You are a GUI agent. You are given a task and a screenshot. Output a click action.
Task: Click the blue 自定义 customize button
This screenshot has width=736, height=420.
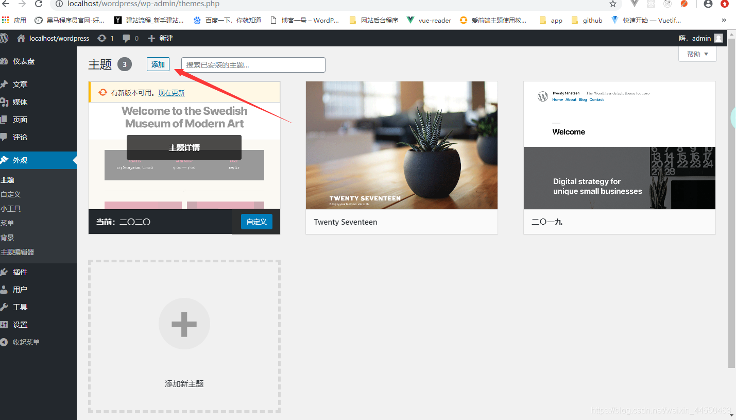pyautogui.click(x=256, y=222)
